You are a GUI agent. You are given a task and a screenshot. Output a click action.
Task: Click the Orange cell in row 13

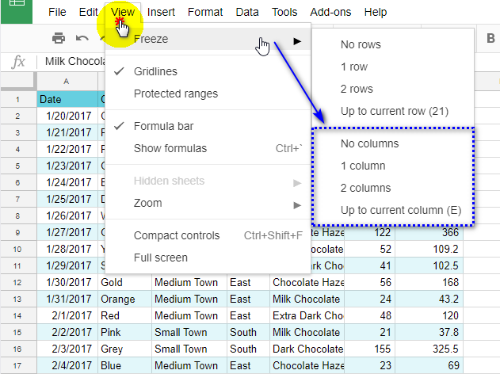pos(124,299)
